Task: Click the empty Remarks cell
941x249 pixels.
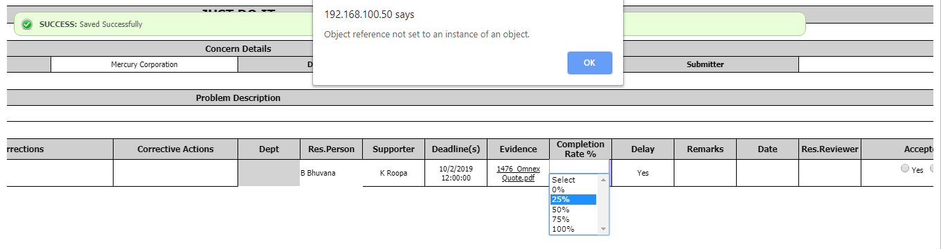Action: click(x=705, y=173)
